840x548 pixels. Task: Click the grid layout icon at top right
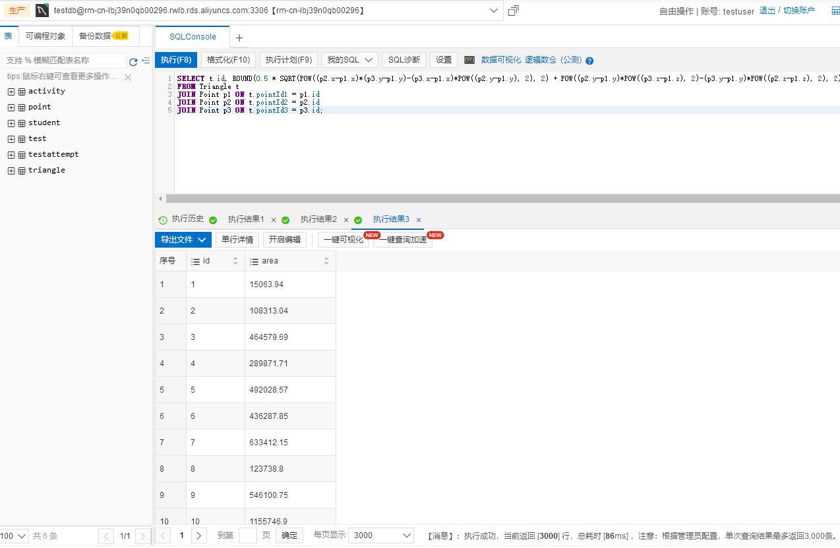835,11
